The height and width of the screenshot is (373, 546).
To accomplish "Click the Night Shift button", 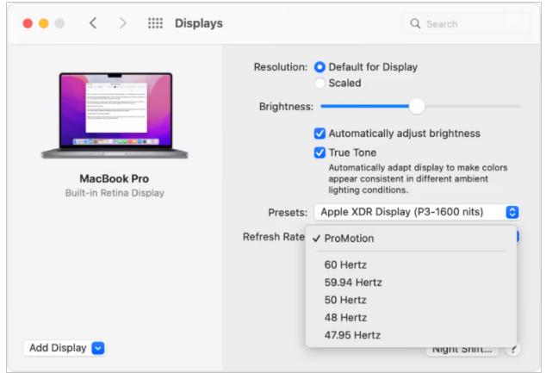I will 462,350.
